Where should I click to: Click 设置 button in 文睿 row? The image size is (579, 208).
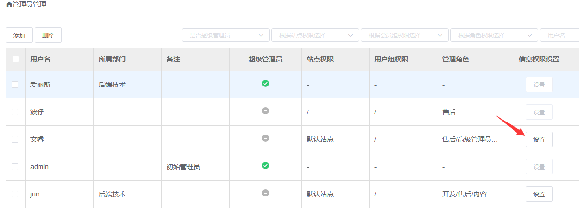539,139
